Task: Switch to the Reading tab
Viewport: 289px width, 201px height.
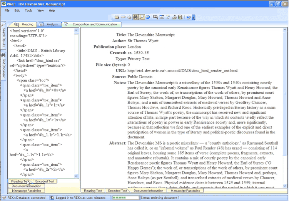Action: (24, 24)
